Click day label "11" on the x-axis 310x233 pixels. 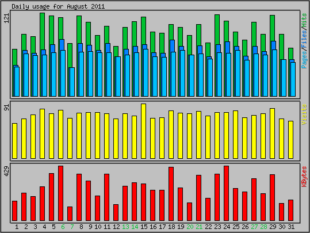(x=107, y=227)
